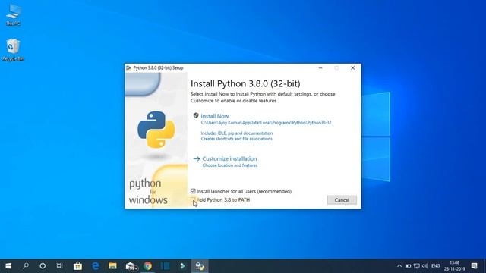This screenshot has width=486, height=273.
Task: Show hidden system tray icons
Action: pyautogui.click(x=399, y=266)
